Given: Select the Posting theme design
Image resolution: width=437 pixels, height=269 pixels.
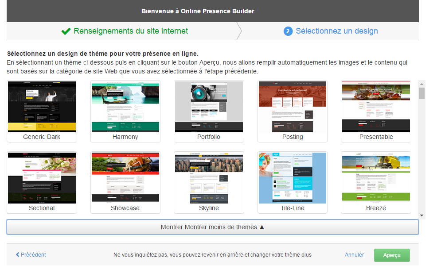Looking at the screenshot, I should coord(293,107).
